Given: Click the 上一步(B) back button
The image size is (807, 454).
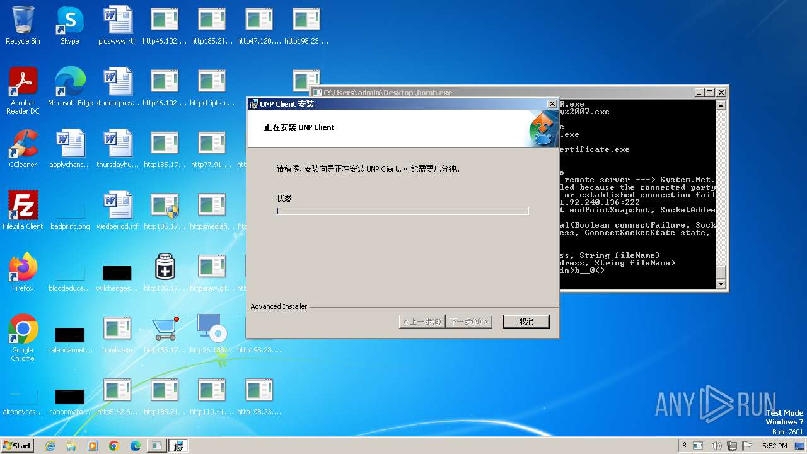Looking at the screenshot, I should coord(422,322).
